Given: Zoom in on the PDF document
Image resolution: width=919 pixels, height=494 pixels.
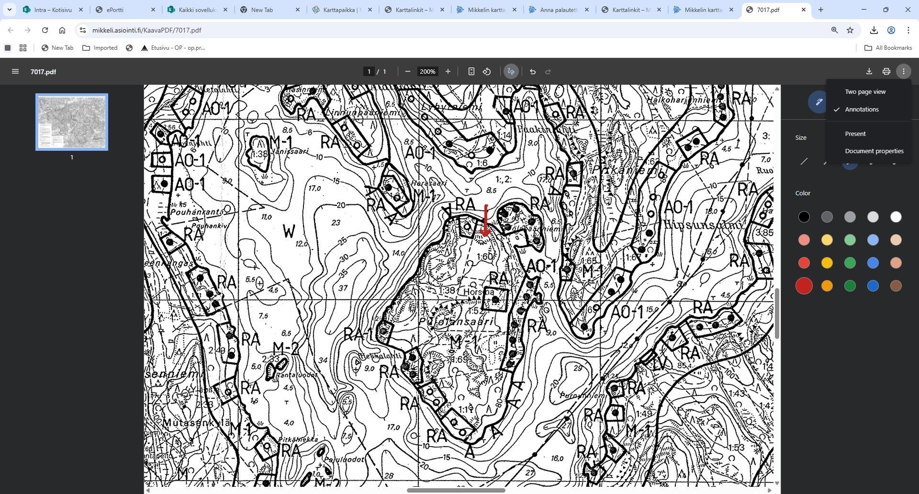Looking at the screenshot, I should pyautogui.click(x=448, y=71).
